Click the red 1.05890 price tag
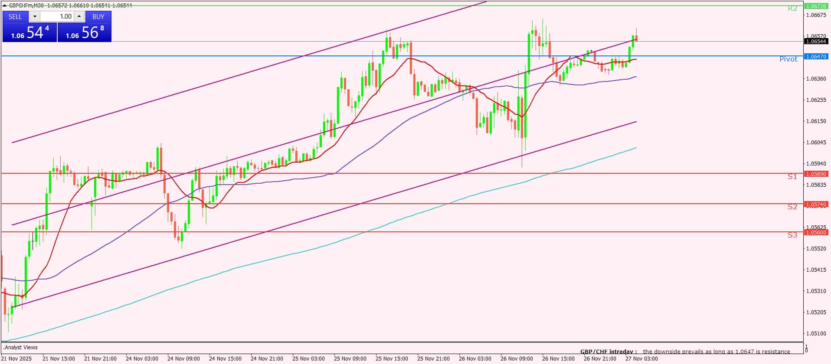831x364 pixels. pos(816,174)
